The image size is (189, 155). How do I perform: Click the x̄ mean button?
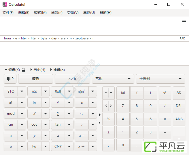click(35, 114)
